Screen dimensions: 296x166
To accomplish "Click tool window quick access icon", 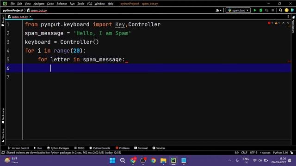I will [x=3, y=153].
